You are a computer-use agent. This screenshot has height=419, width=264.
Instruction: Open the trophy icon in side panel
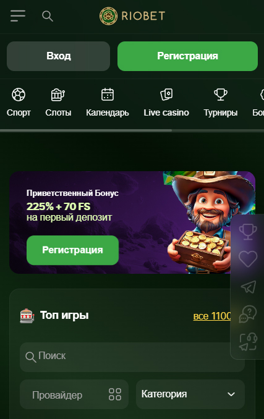click(248, 232)
